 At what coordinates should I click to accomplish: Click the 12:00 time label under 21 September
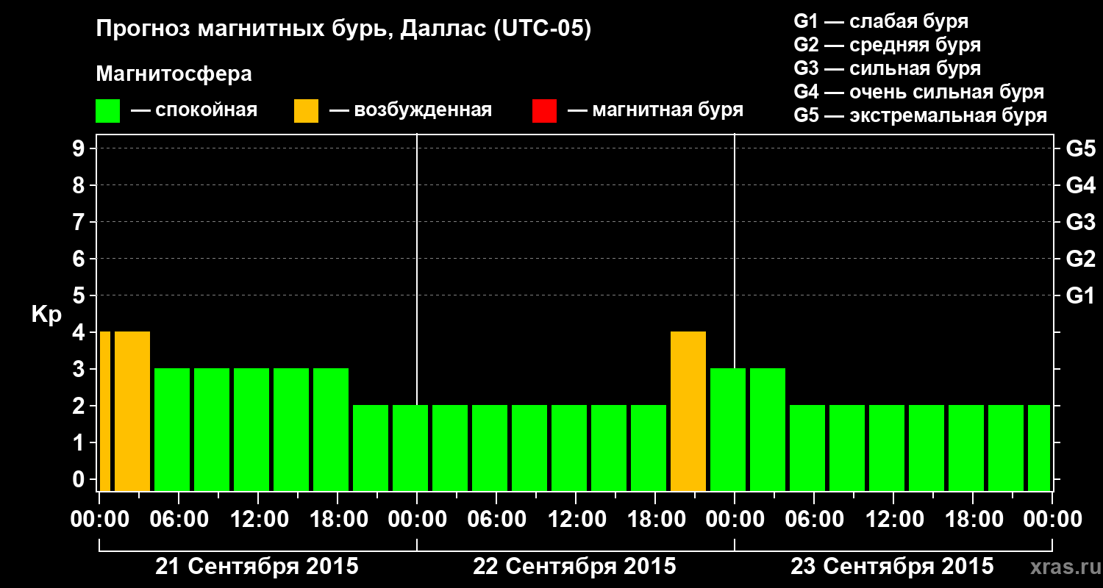(x=259, y=520)
